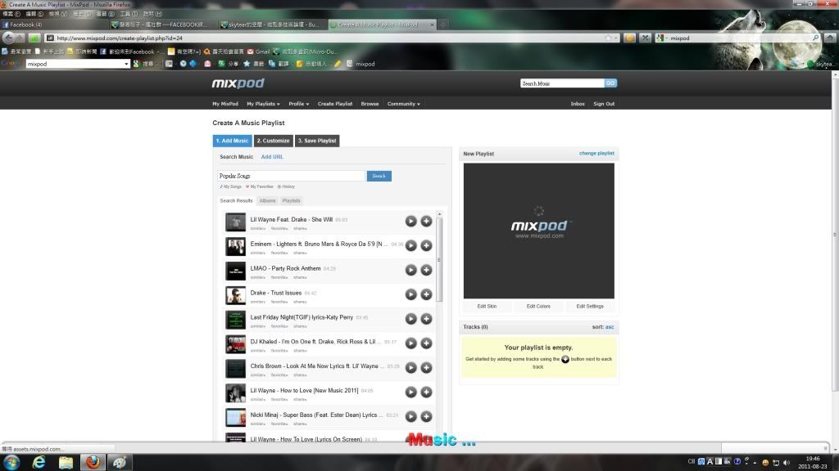Click the Search Music field in header
Screen dimensions: 839x471
(x=562, y=83)
